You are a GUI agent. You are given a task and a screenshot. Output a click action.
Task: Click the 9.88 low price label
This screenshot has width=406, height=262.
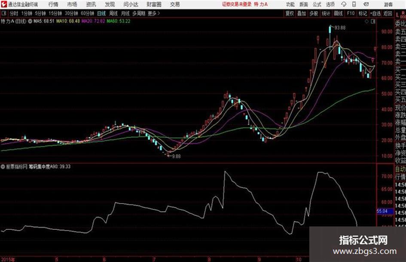pyautogui.click(x=176, y=157)
